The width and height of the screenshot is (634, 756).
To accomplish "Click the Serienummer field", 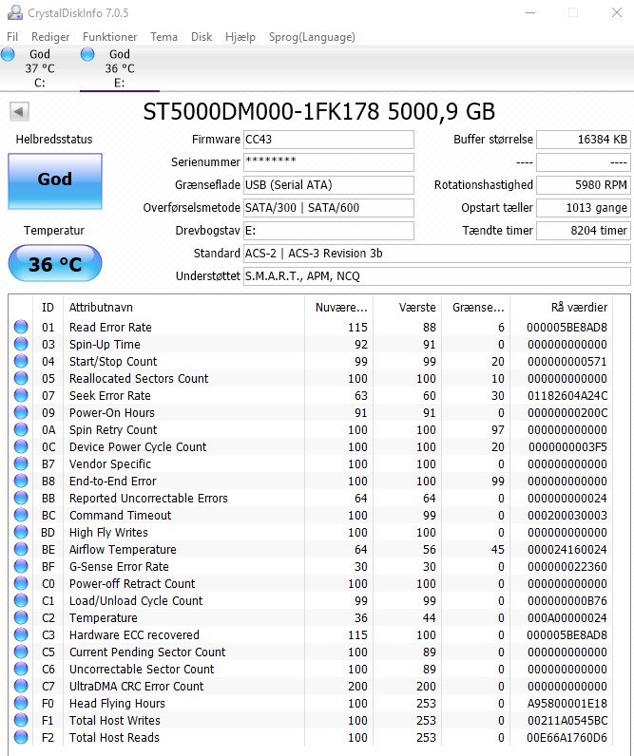I will (329, 162).
